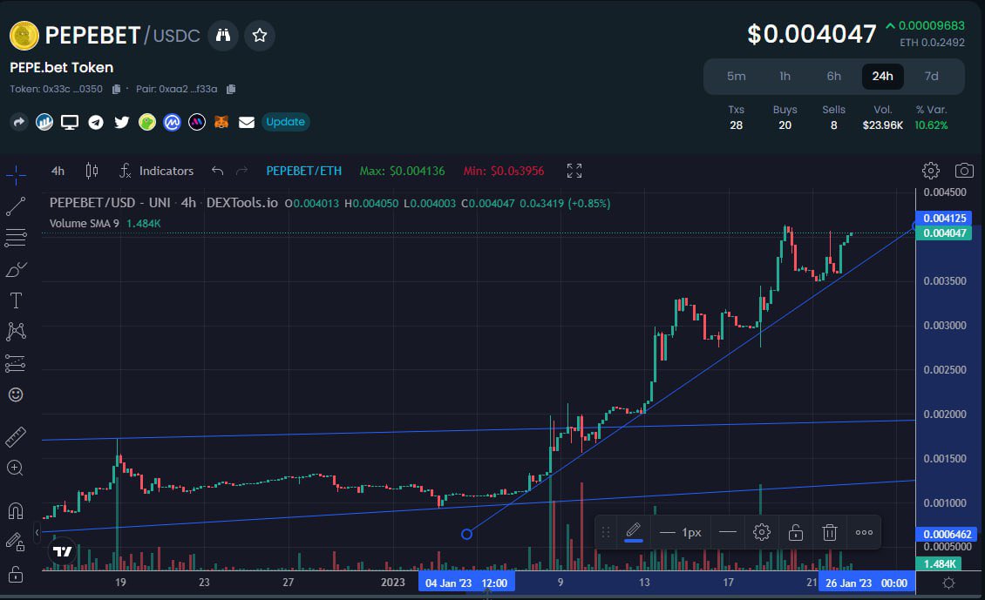
Task: Open the CoinMarketCap link icon
Action: [x=172, y=122]
